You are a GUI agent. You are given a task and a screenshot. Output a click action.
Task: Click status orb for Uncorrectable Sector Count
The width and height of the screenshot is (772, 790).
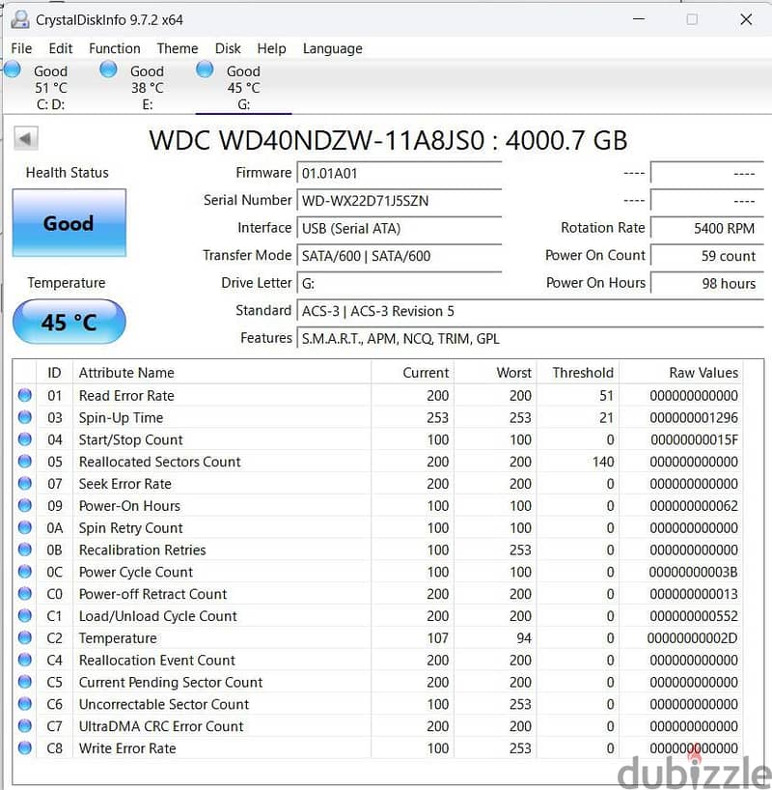coord(25,704)
